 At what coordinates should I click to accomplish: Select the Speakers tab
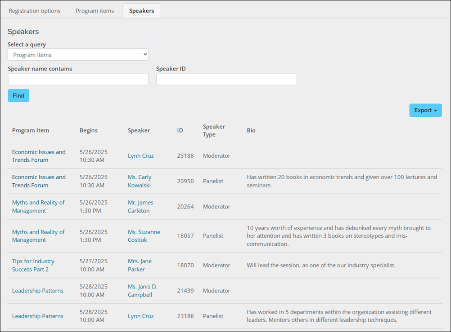coord(141,11)
